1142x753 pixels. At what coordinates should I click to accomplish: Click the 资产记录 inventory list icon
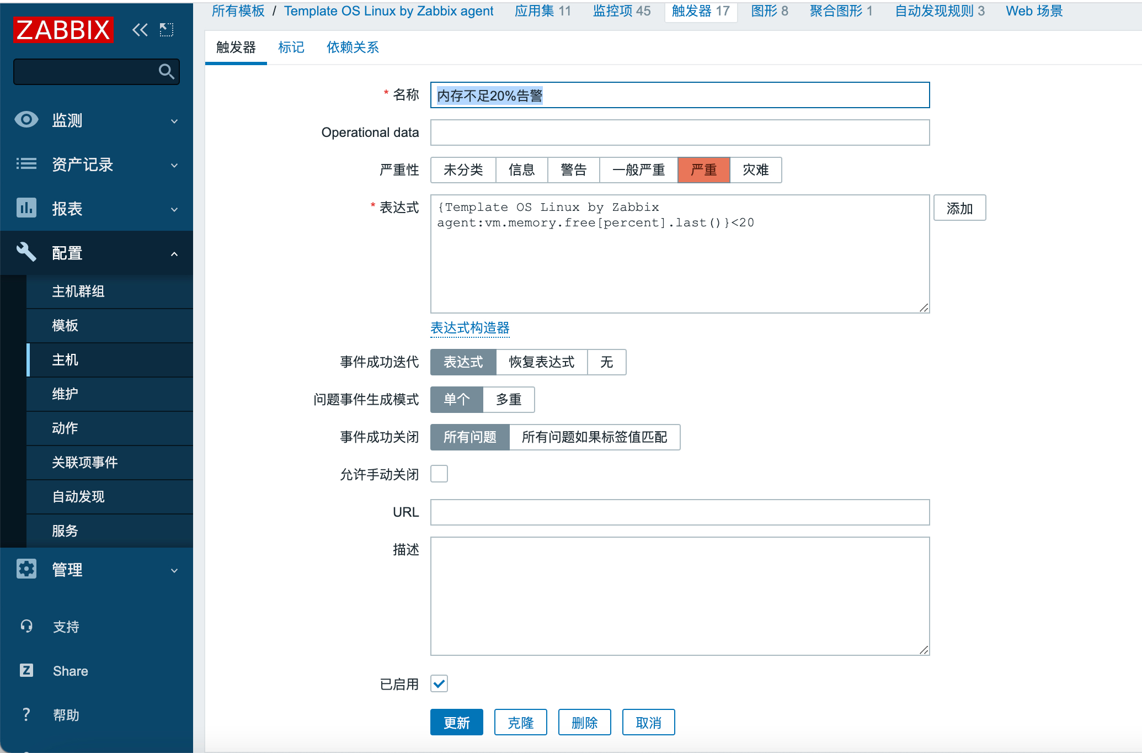click(x=26, y=165)
